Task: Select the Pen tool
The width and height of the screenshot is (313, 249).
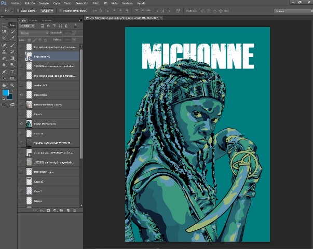Action: tap(4, 72)
